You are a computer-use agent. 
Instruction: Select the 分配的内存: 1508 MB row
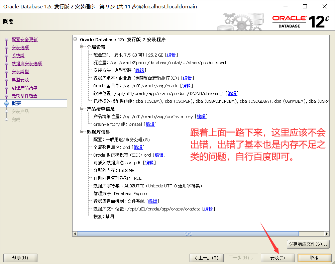tap(114, 170)
